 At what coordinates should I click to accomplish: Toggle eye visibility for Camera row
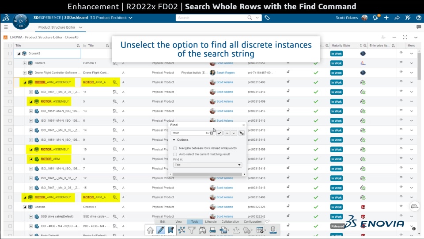(x=401, y=62)
